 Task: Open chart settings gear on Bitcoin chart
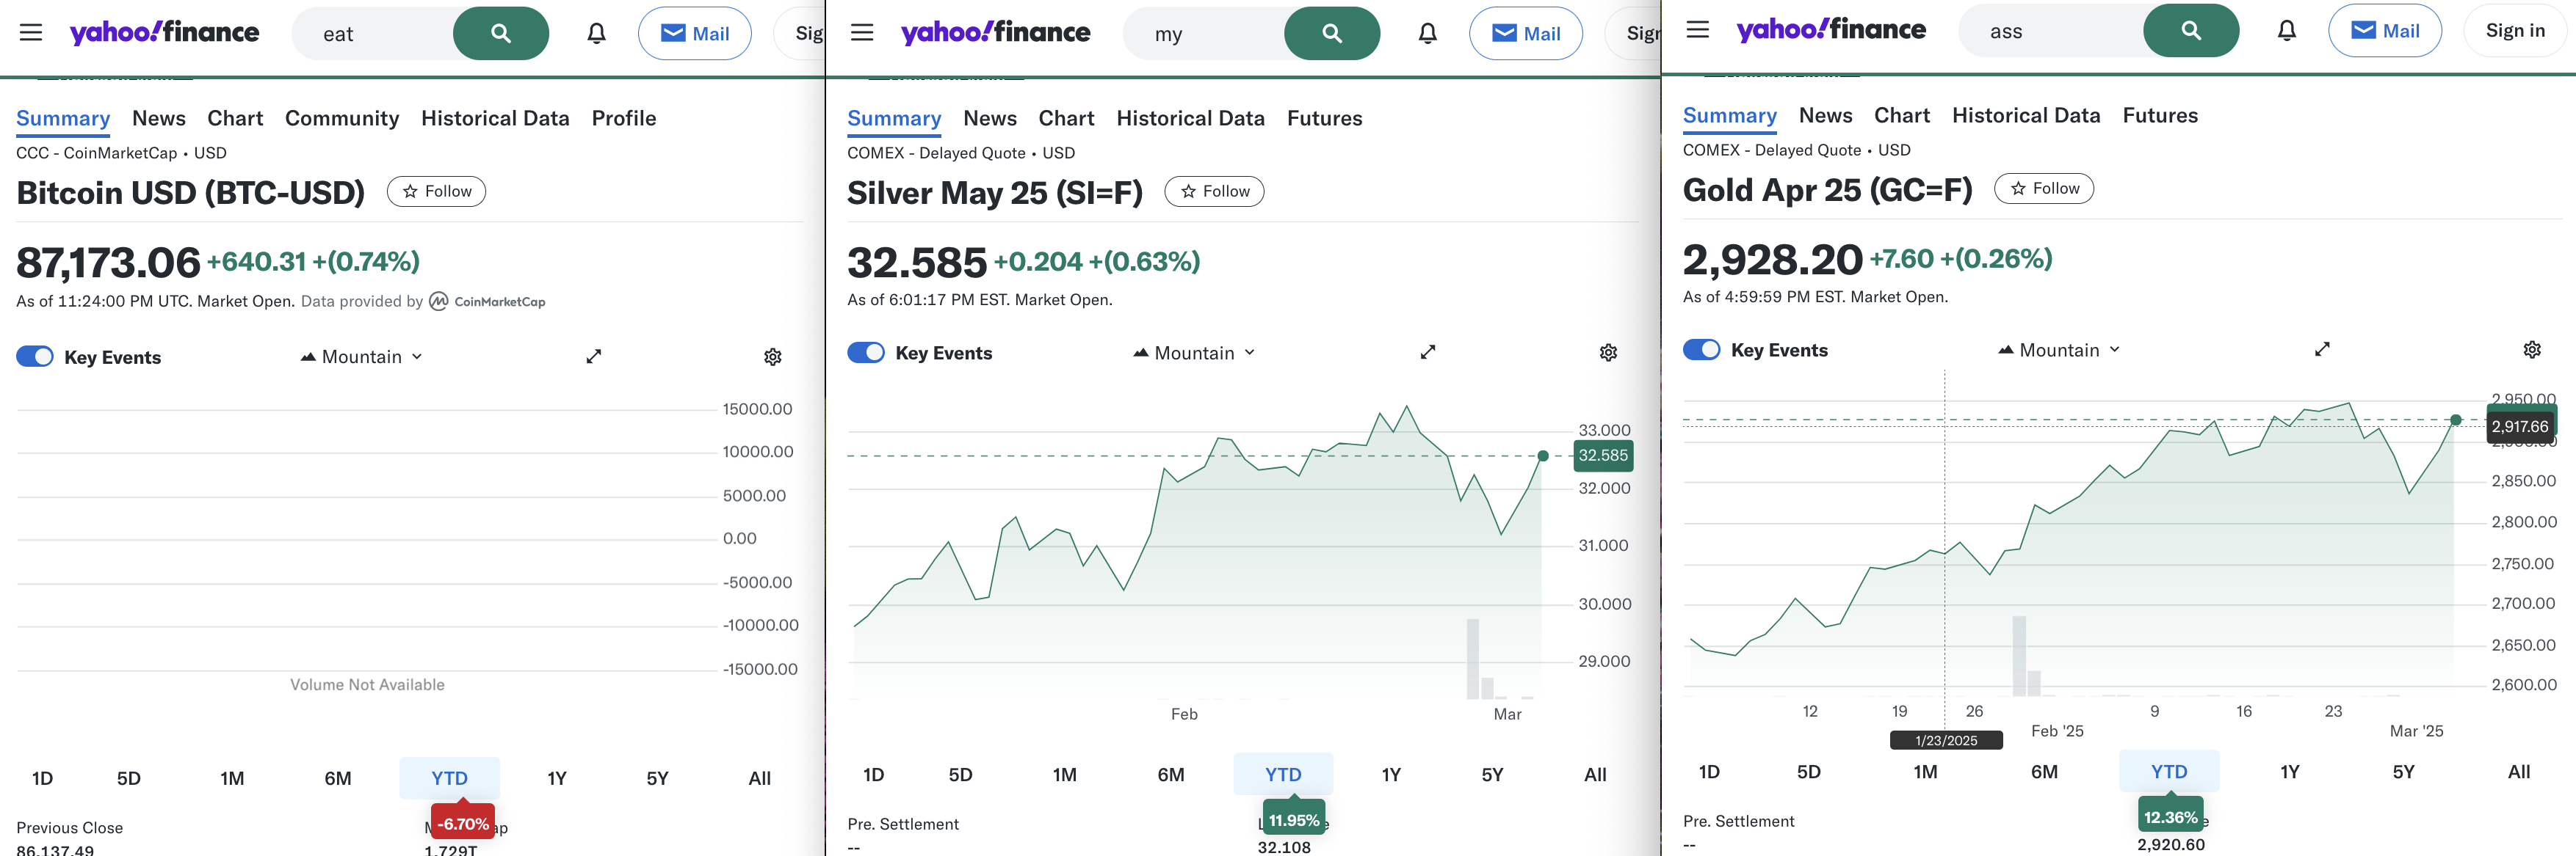pyautogui.click(x=772, y=356)
